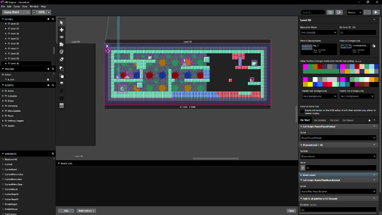Image resolution: width=382 pixels, height=215 pixels.
Task: Select the collision brush tool
Action: point(61,52)
